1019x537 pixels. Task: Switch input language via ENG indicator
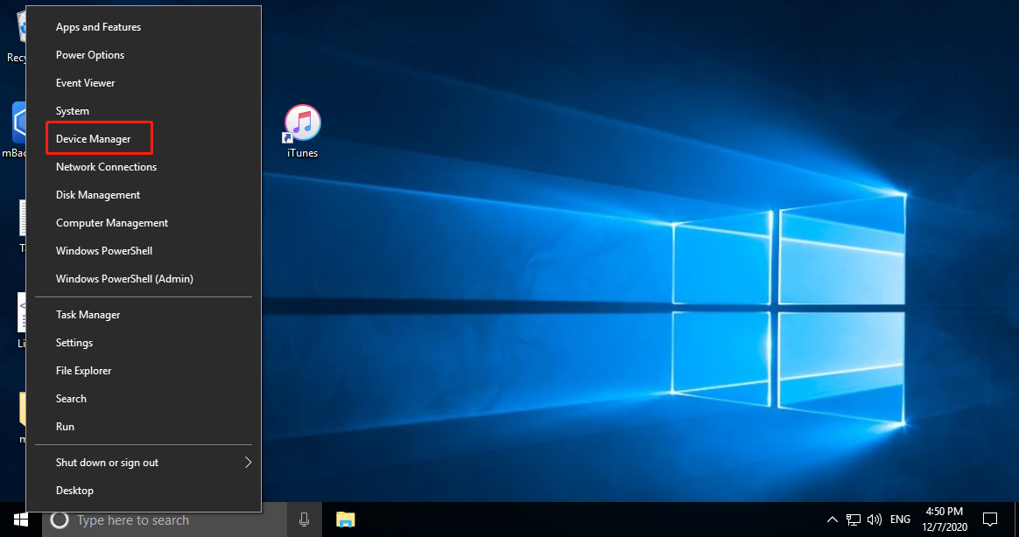tap(900, 520)
